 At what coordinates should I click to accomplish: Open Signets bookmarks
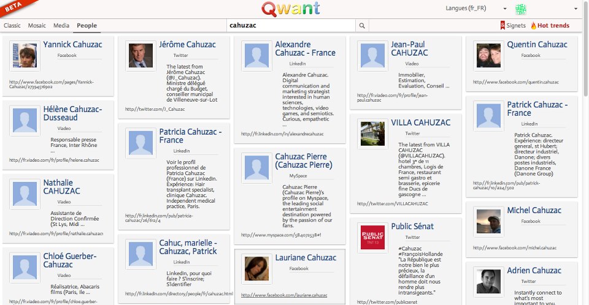pos(513,26)
